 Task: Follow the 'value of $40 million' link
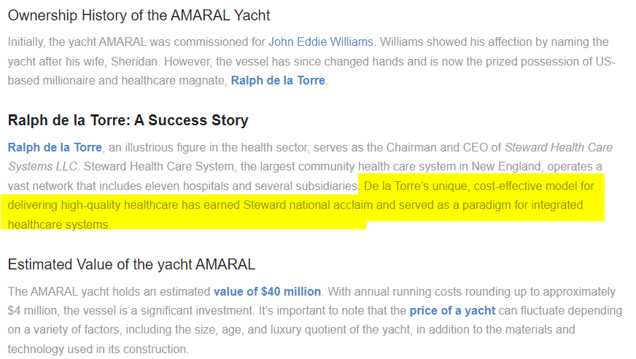(x=267, y=292)
